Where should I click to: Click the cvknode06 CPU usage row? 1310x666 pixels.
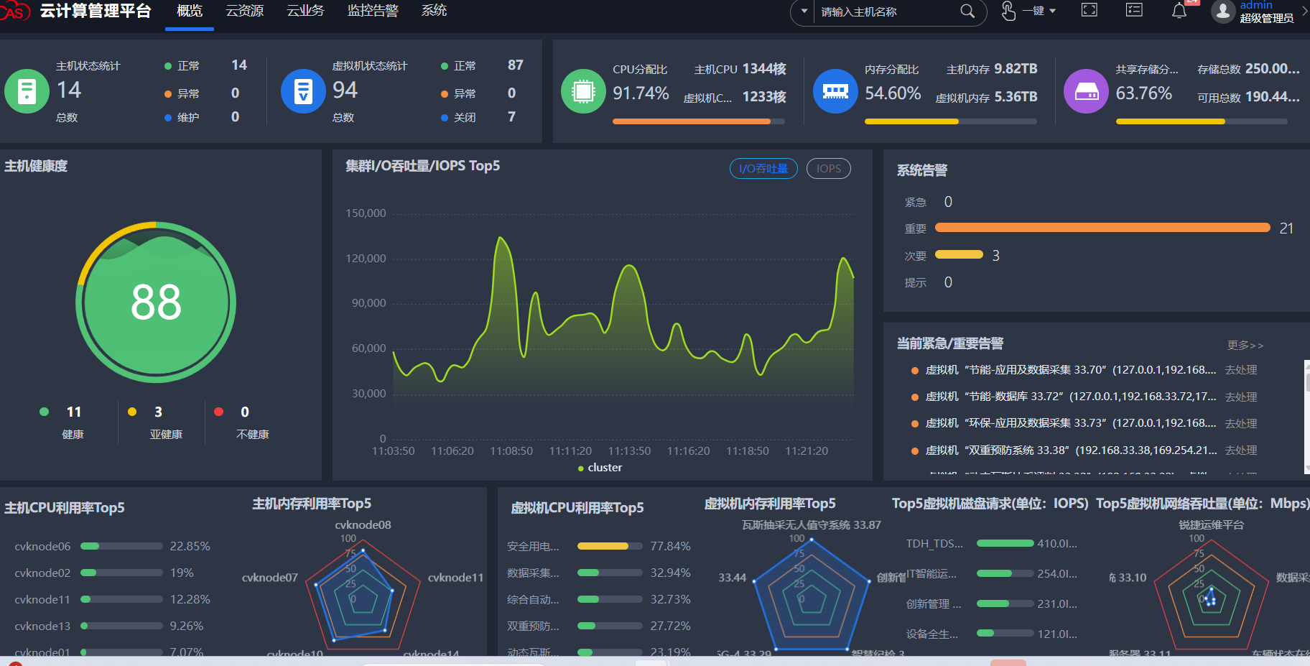click(x=112, y=546)
